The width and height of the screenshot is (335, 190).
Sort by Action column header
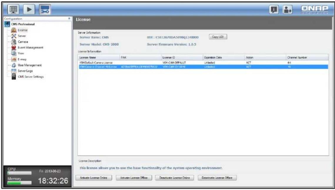pyautogui.click(x=265, y=57)
